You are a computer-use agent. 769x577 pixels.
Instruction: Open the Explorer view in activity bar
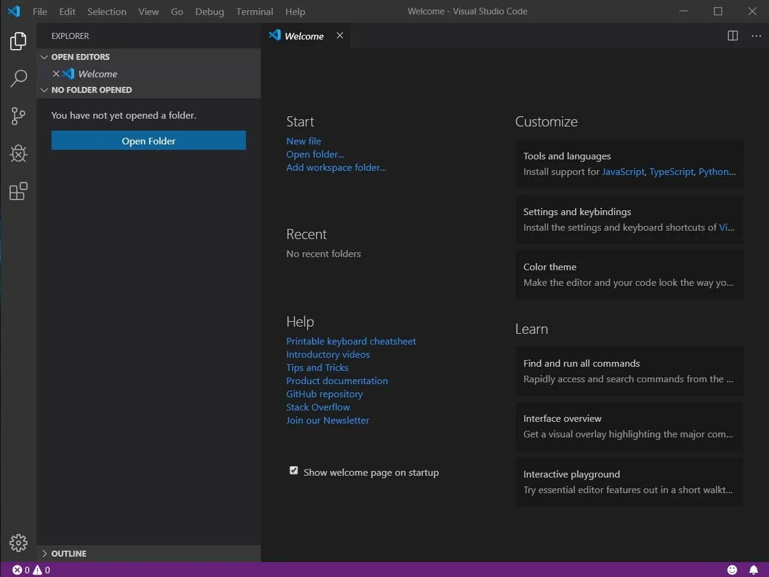pyautogui.click(x=19, y=41)
